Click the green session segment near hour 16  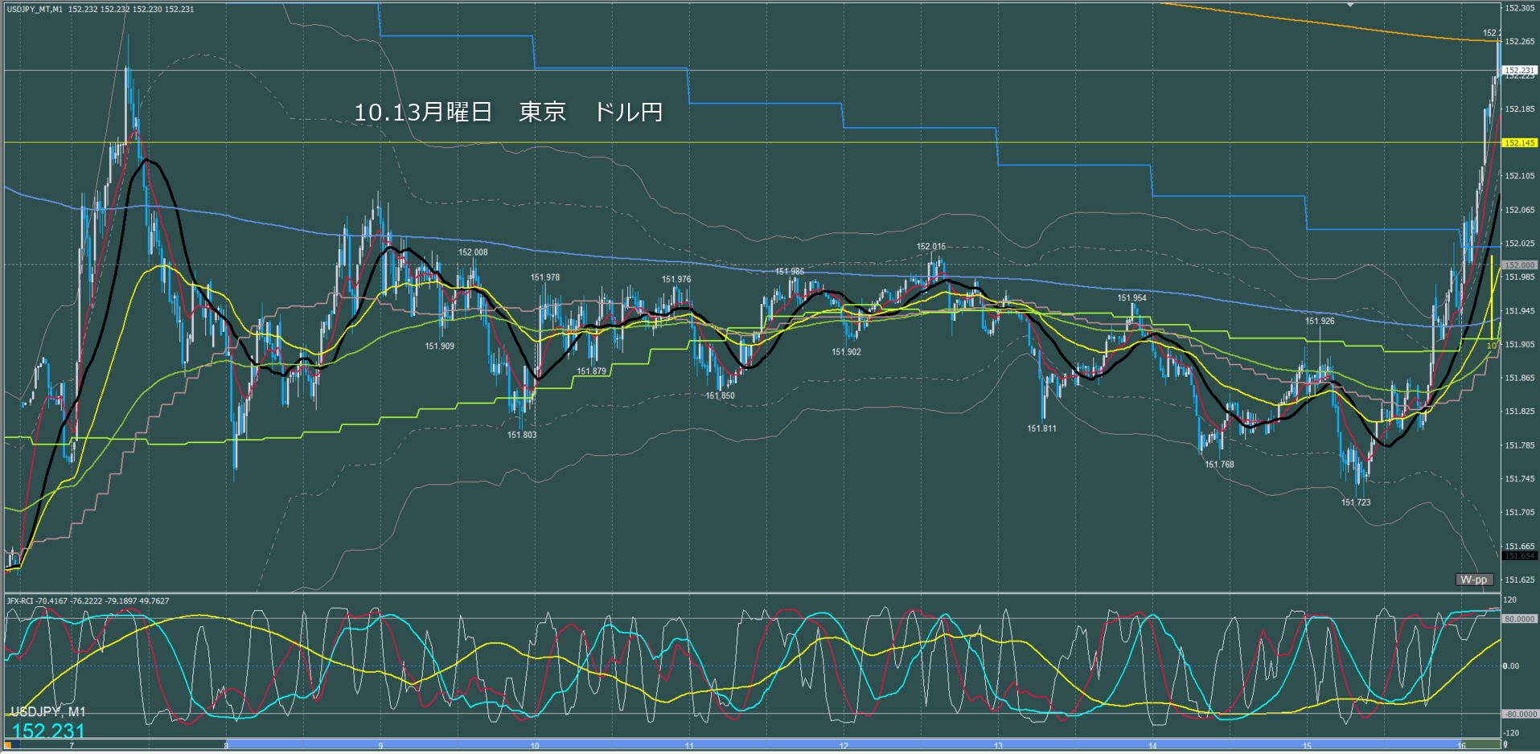(1480, 744)
